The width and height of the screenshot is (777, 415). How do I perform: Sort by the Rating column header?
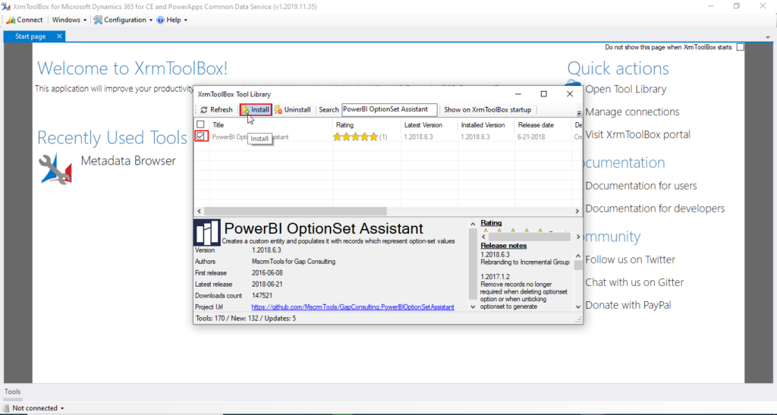pyautogui.click(x=367, y=124)
